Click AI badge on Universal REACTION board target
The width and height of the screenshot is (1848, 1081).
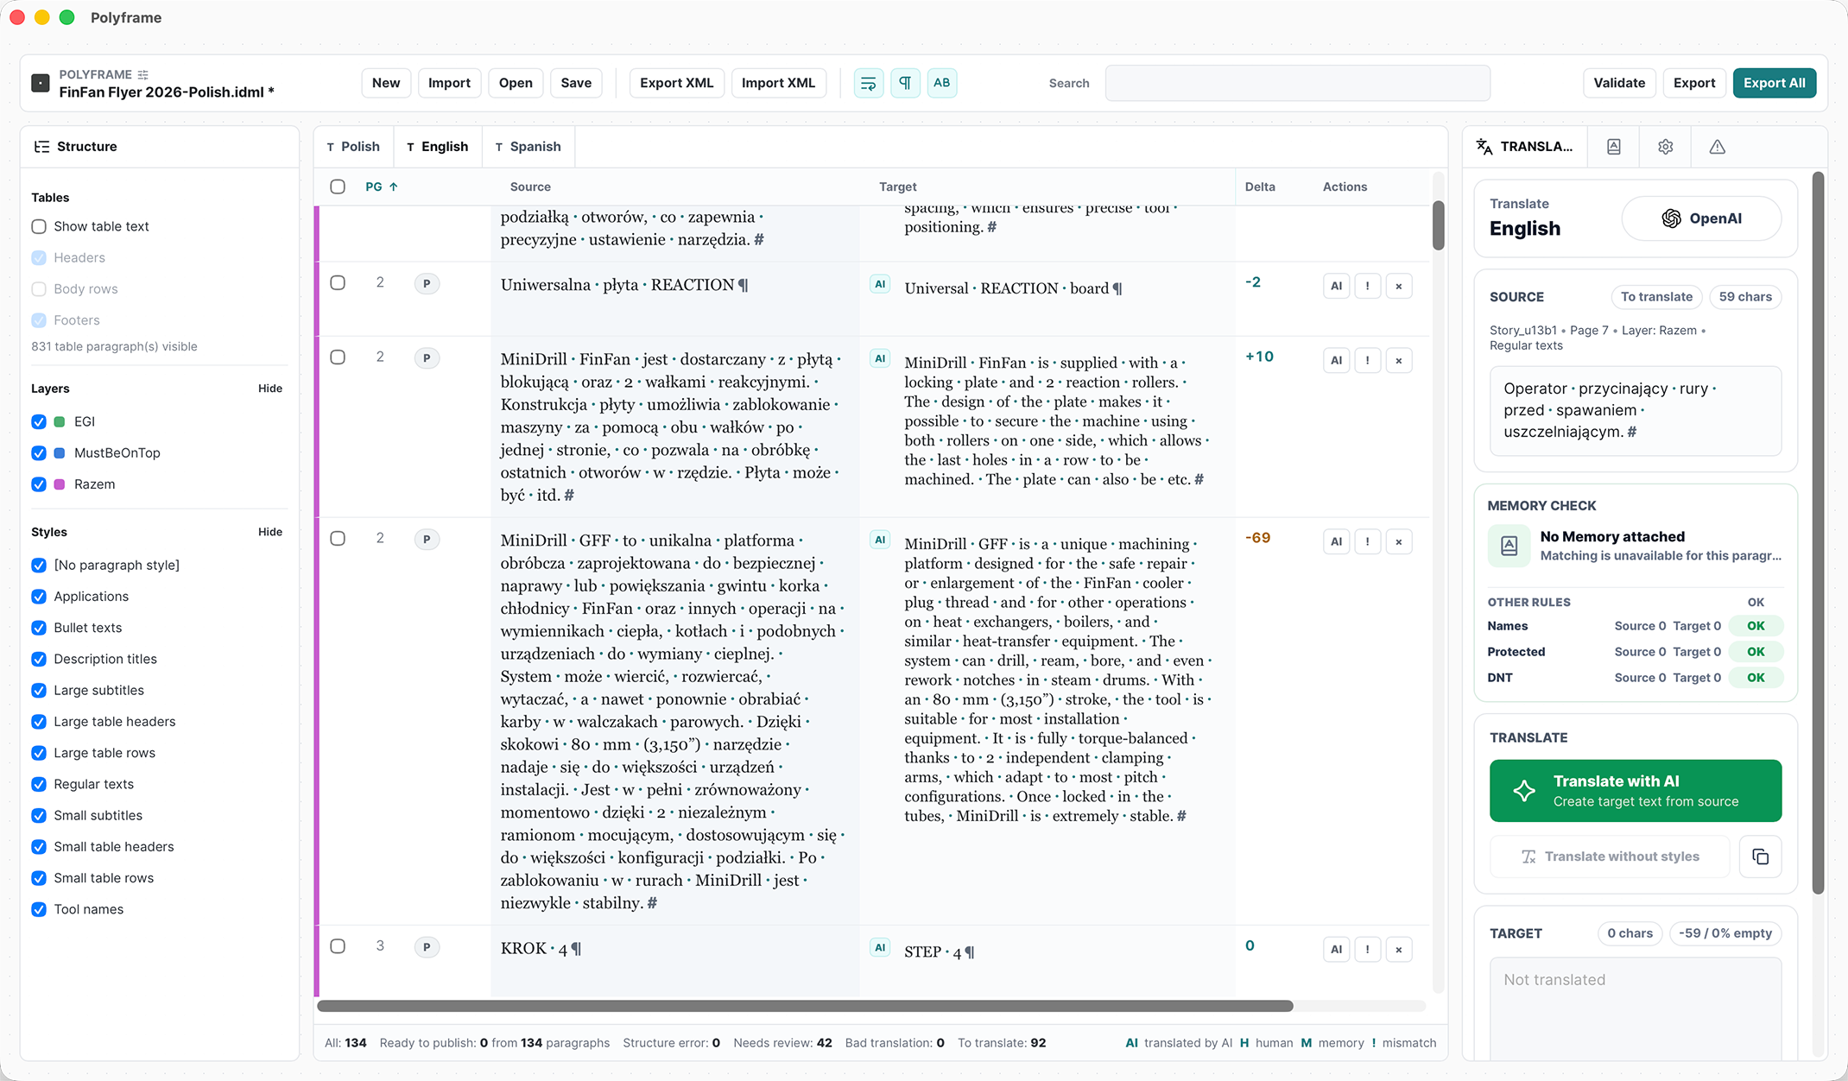coord(879,283)
